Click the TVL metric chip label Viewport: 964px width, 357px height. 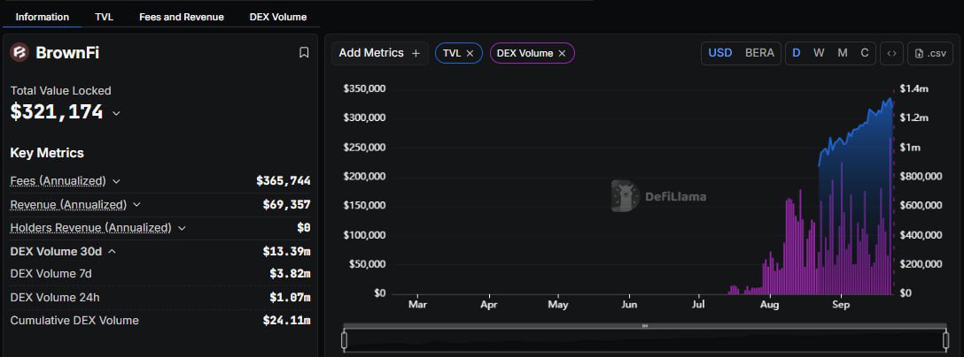point(451,53)
